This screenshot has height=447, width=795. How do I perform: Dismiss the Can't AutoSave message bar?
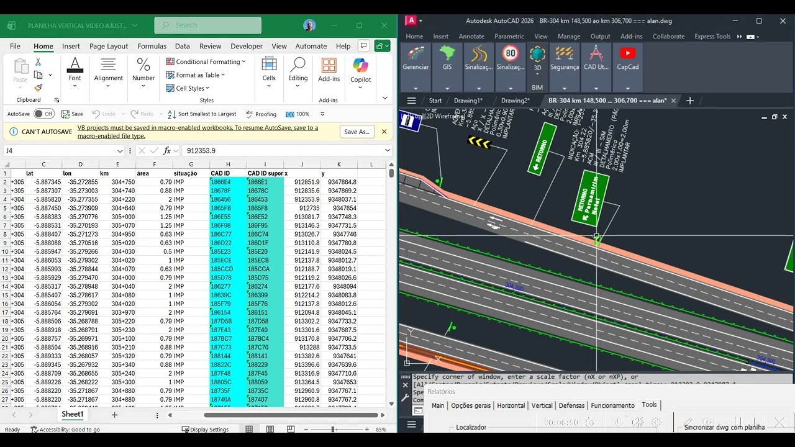(x=384, y=132)
